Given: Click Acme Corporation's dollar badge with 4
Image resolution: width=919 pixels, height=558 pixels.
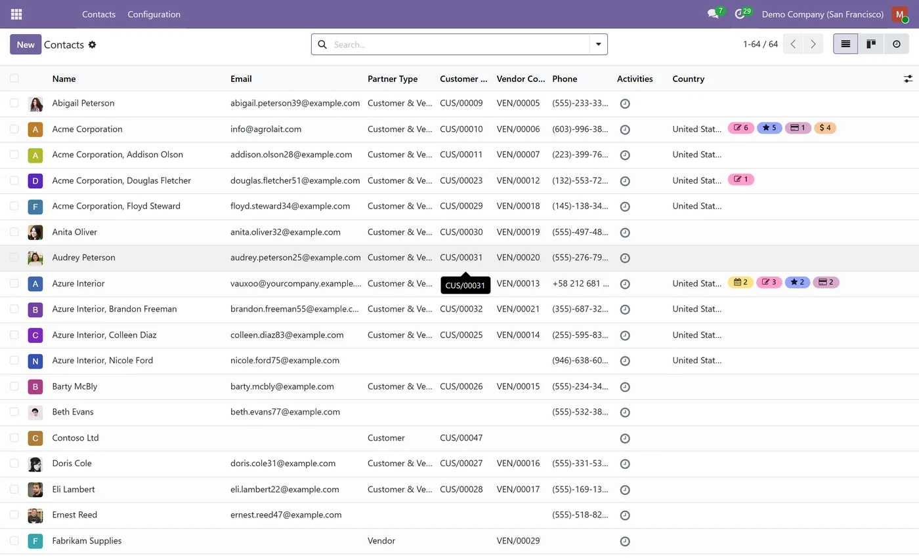Looking at the screenshot, I should point(825,128).
